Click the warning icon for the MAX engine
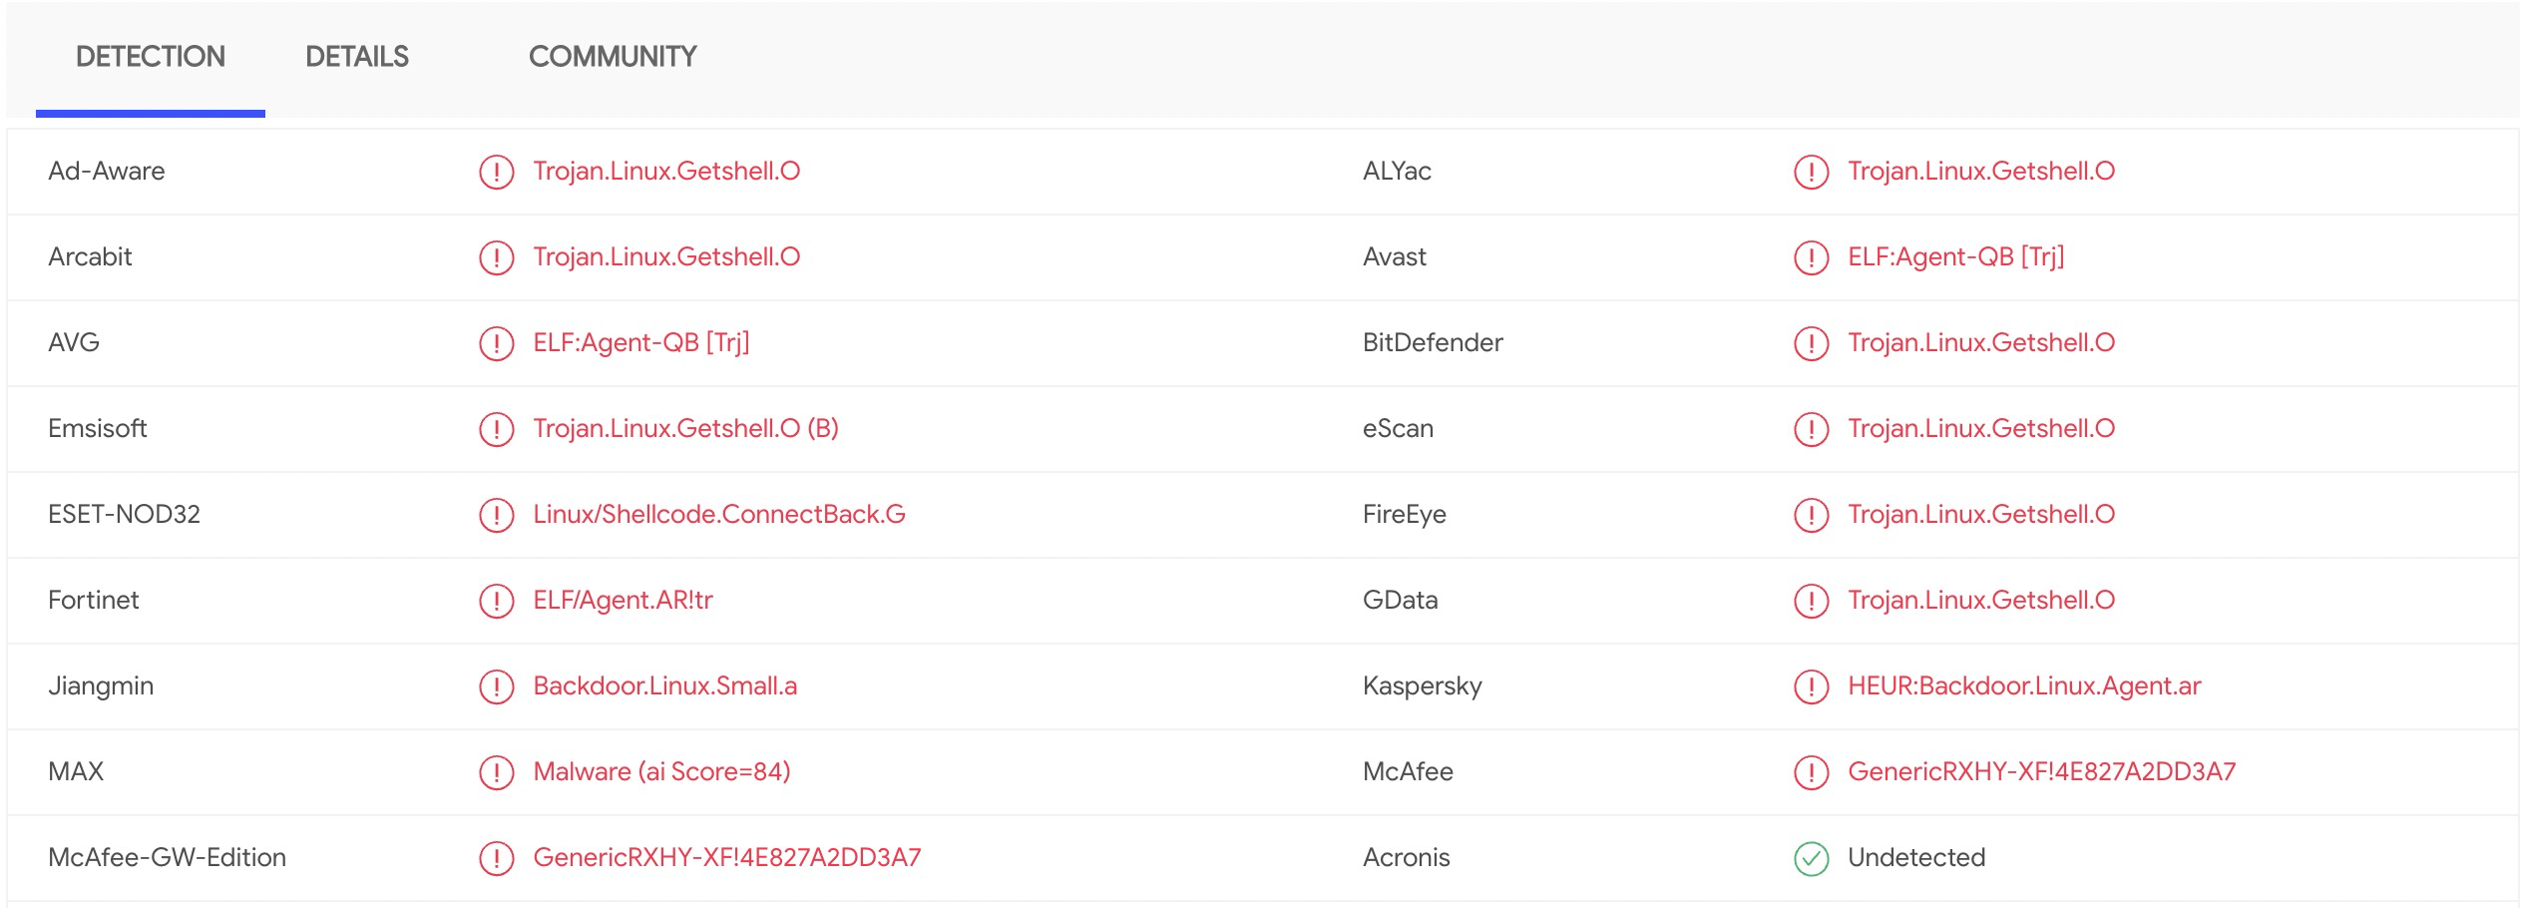 (x=496, y=772)
